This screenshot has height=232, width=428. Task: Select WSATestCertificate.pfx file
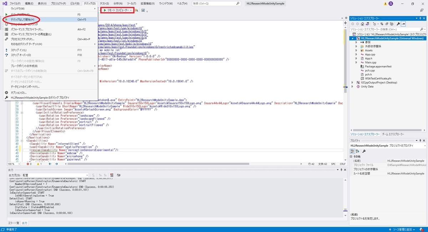coord(378,79)
